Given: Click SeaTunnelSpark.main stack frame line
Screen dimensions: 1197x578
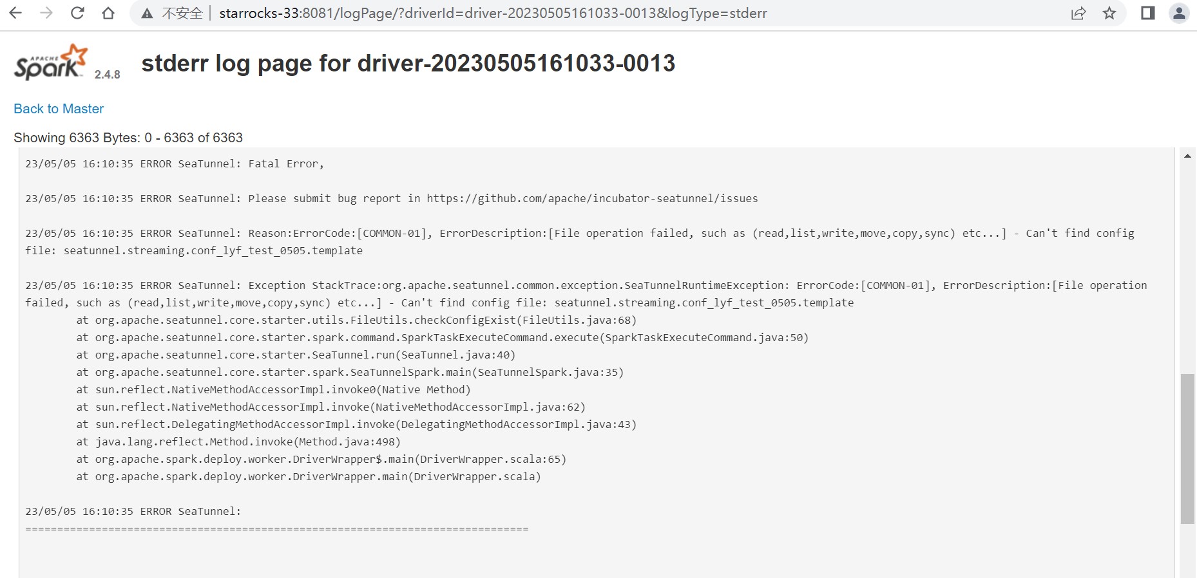Looking at the screenshot, I should [350, 373].
